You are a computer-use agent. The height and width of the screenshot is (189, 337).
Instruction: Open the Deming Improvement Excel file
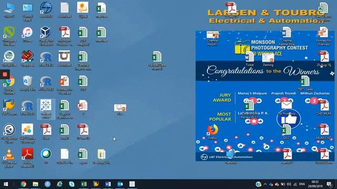point(83,60)
